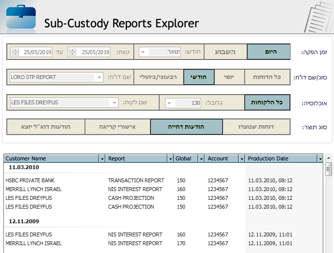334x253 pixels.
Task: Select the היום time toggle
Action: [269, 52]
